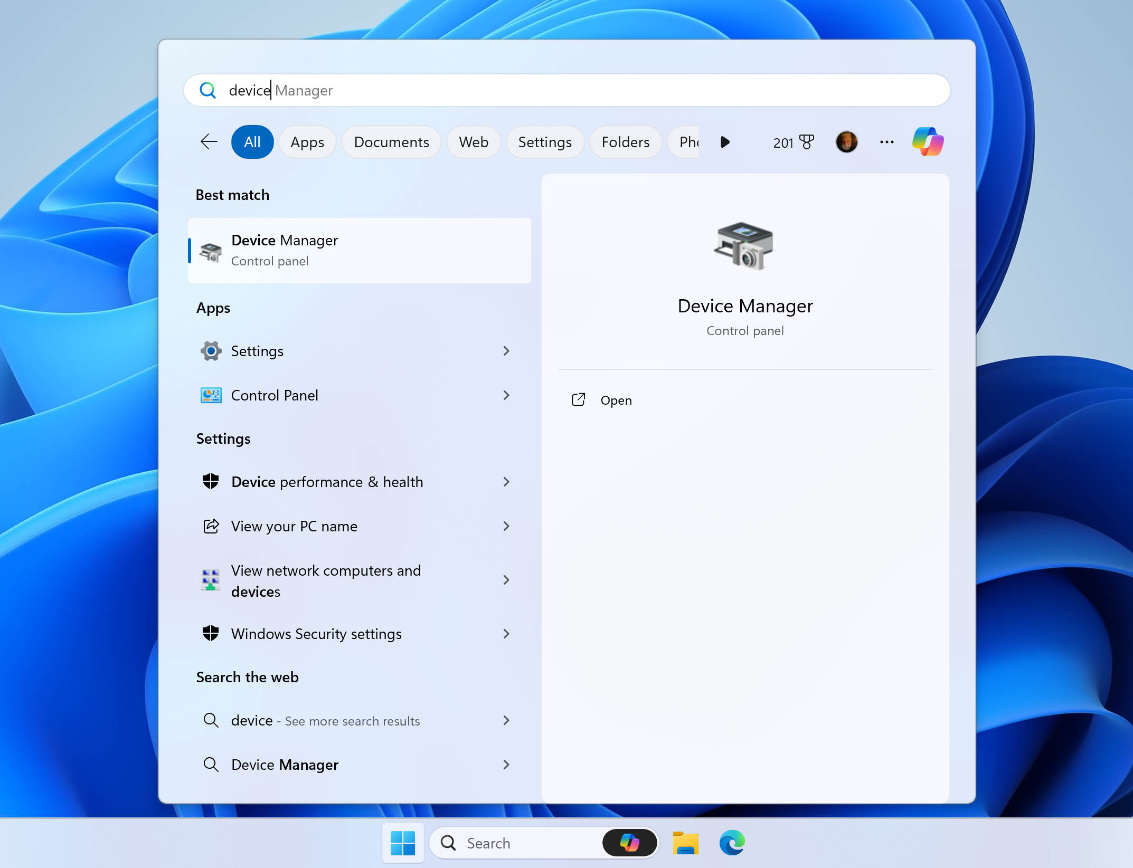Click the search input field
The image size is (1133, 868).
coord(566,89)
